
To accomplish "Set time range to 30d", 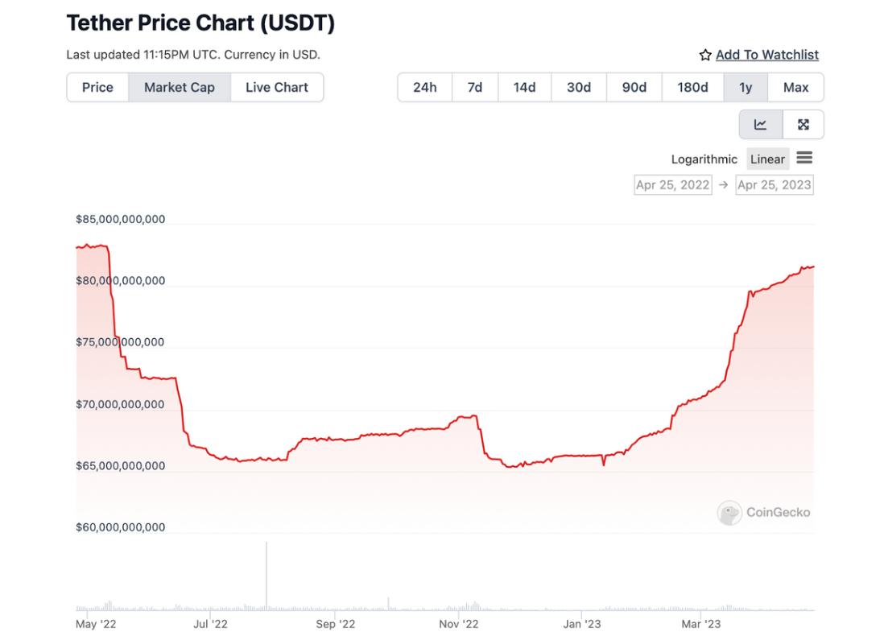I will [x=578, y=88].
